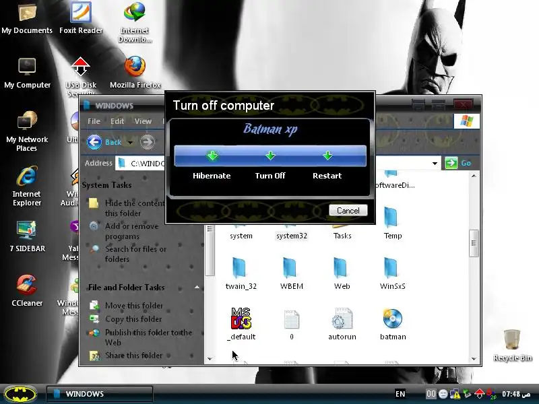
Task: Open My Computer desktop icon
Action: pos(27,73)
